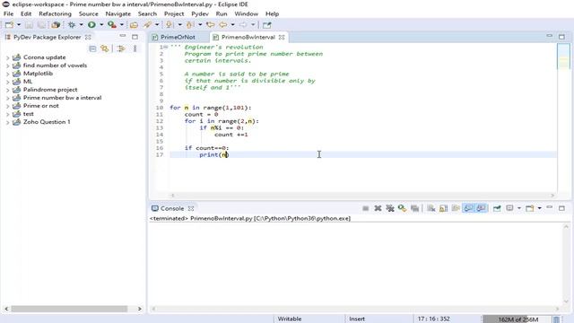Toggle Show Console on Standard Error
Image resolution: width=574 pixels, height=323 pixels.
[481, 208]
